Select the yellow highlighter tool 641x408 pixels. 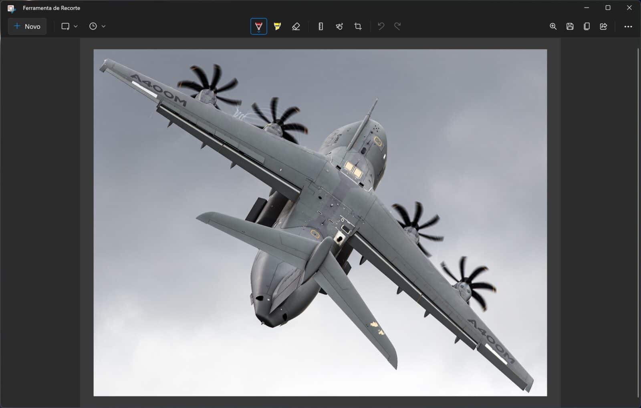277,26
